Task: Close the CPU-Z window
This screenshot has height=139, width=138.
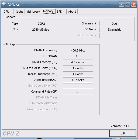Action: click(134, 4)
